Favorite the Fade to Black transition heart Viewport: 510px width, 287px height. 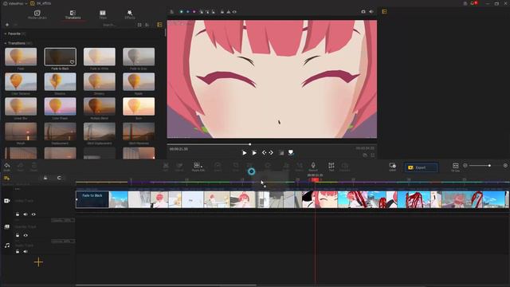[x=72, y=62]
